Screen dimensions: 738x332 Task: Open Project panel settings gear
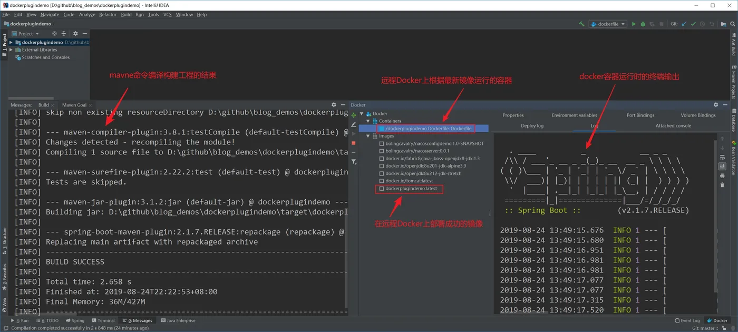tap(75, 34)
